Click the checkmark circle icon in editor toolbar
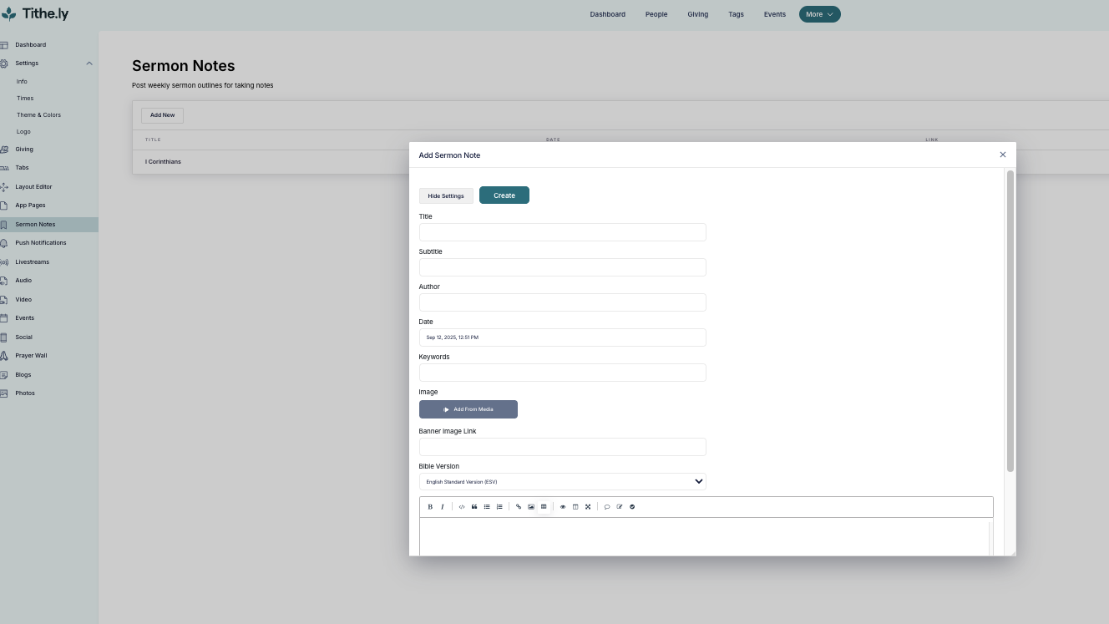This screenshot has width=1109, height=624. click(632, 507)
